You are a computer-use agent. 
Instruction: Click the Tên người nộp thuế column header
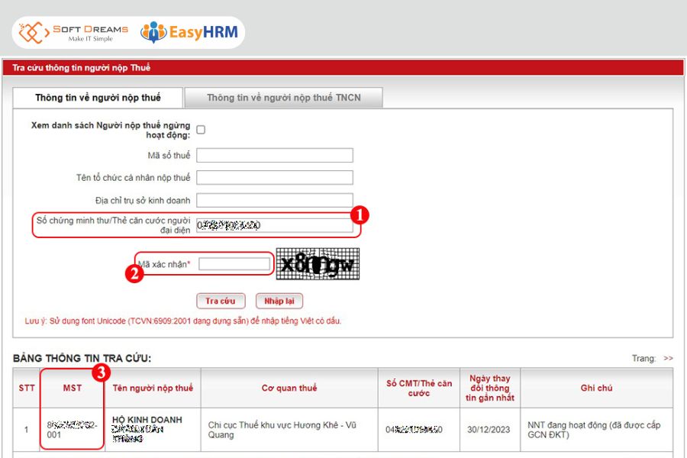(x=153, y=388)
